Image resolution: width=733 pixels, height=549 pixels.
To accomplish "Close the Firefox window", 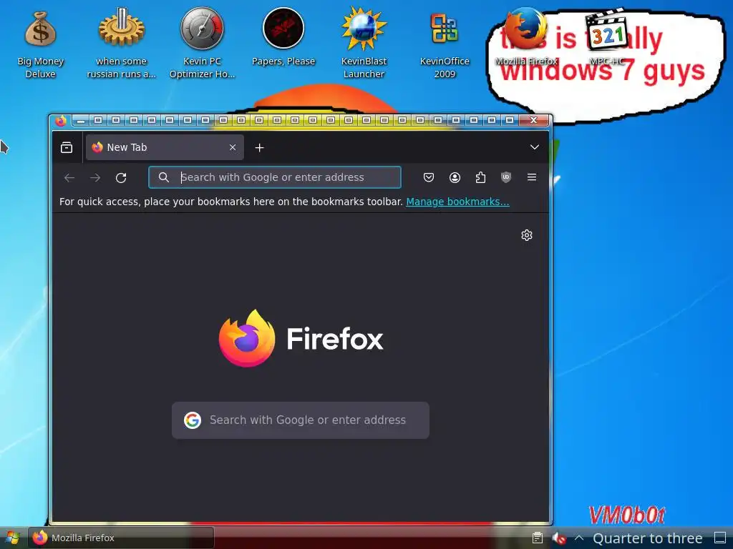I will [x=533, y=120].
